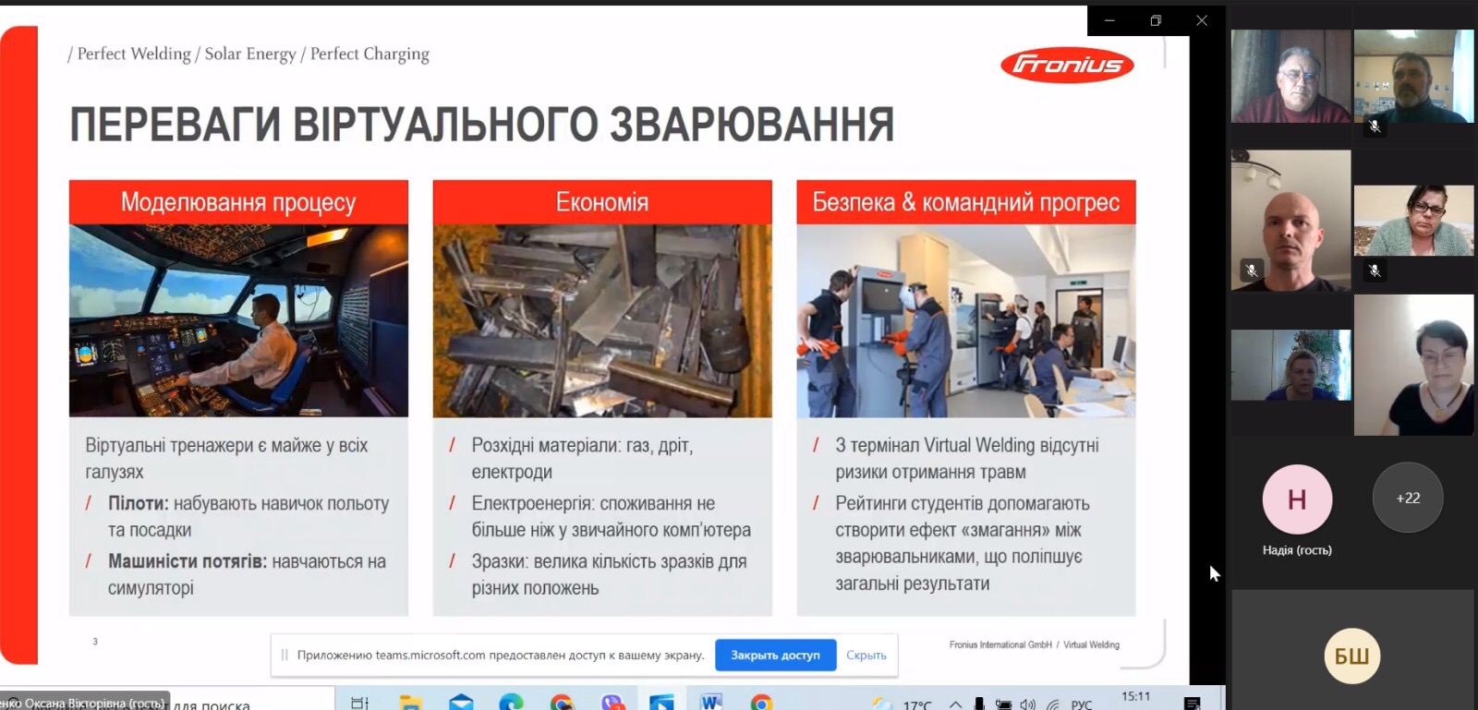Open the РУС input language selector
Screen dimensions: 1478x710
[1081, 704]
